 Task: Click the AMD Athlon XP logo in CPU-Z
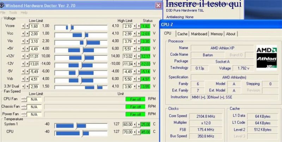pyautogui.click(x=267, y=58)
